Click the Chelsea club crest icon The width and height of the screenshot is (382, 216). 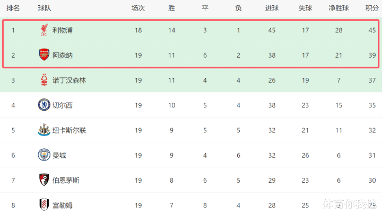pos(44,105)
